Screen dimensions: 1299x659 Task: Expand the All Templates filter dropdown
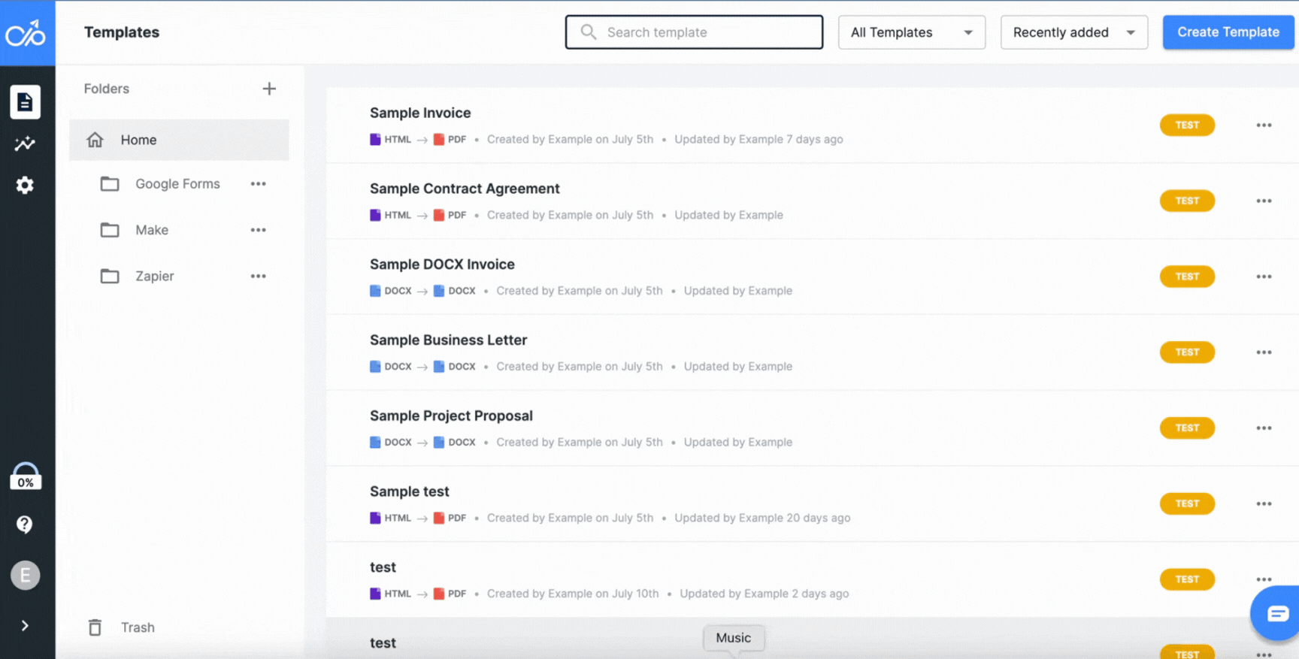pyautogui.click(x=911, y=32)
